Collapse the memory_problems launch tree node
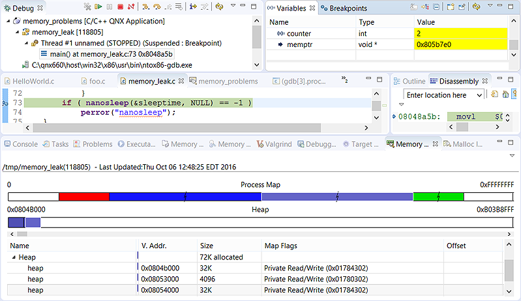This screenshot has height=301, width=521. click(x=8, y=21)
